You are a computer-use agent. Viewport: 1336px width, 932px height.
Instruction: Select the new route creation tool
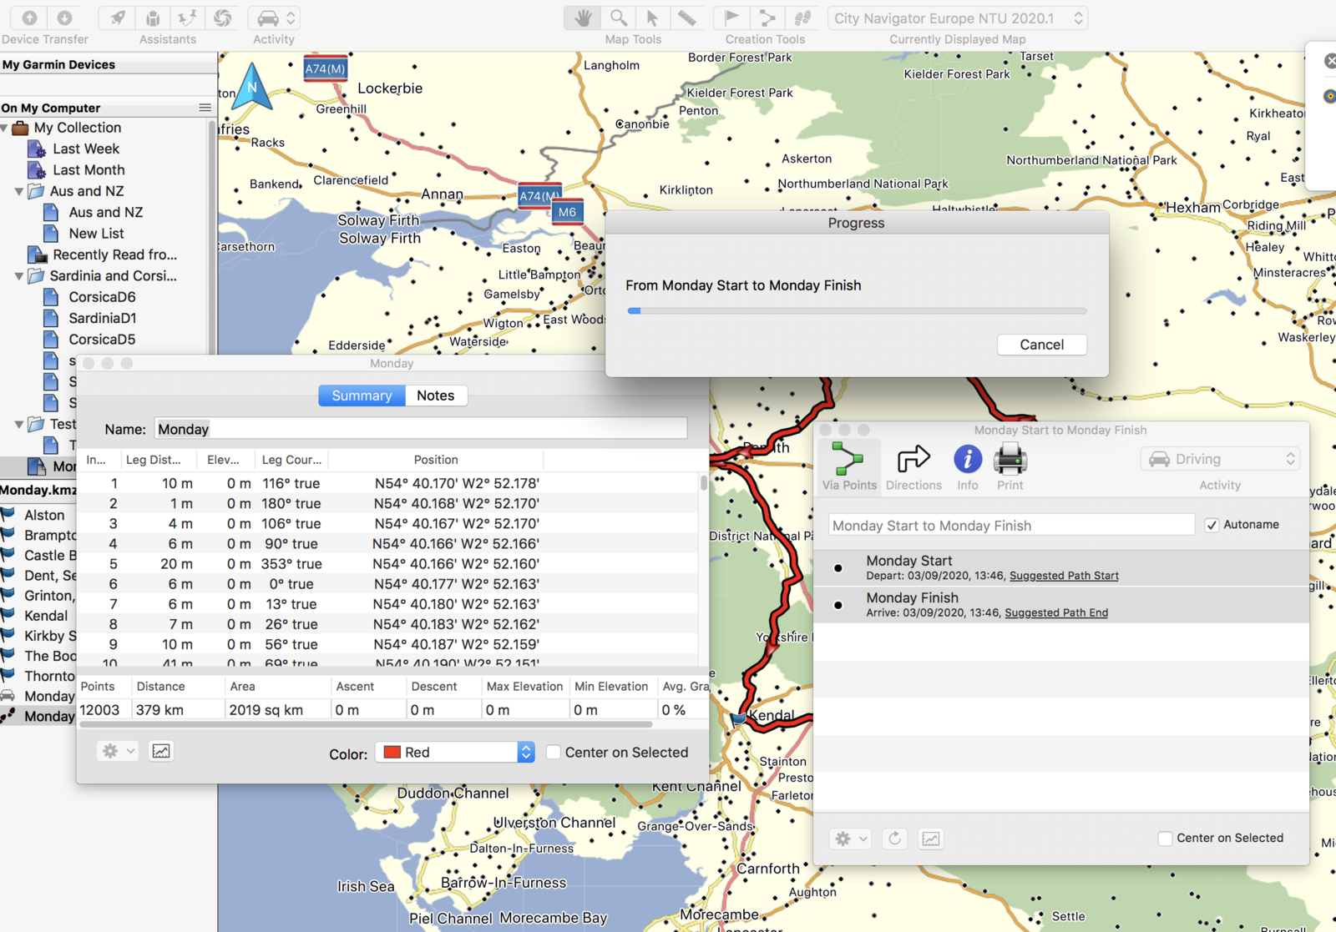(x=767, y=18)
